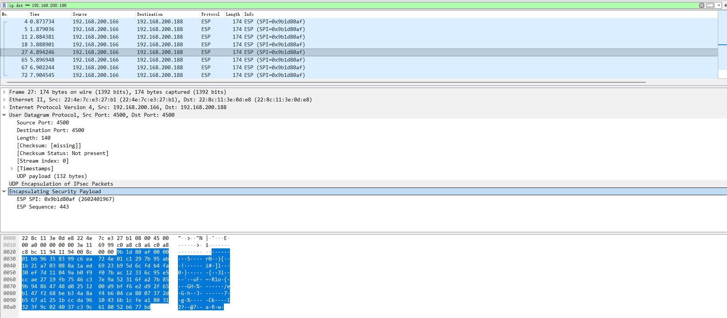Sort packets by the Source column header
This screenshot has height=318, width=727.
tap(104, 14)
